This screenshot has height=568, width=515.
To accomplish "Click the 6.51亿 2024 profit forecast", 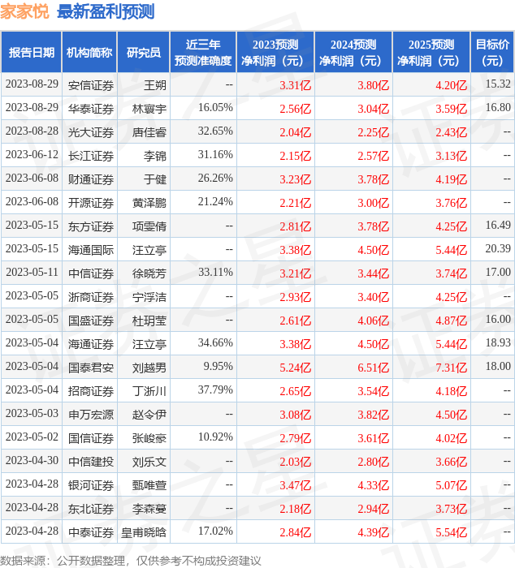I will coord(373,368).
